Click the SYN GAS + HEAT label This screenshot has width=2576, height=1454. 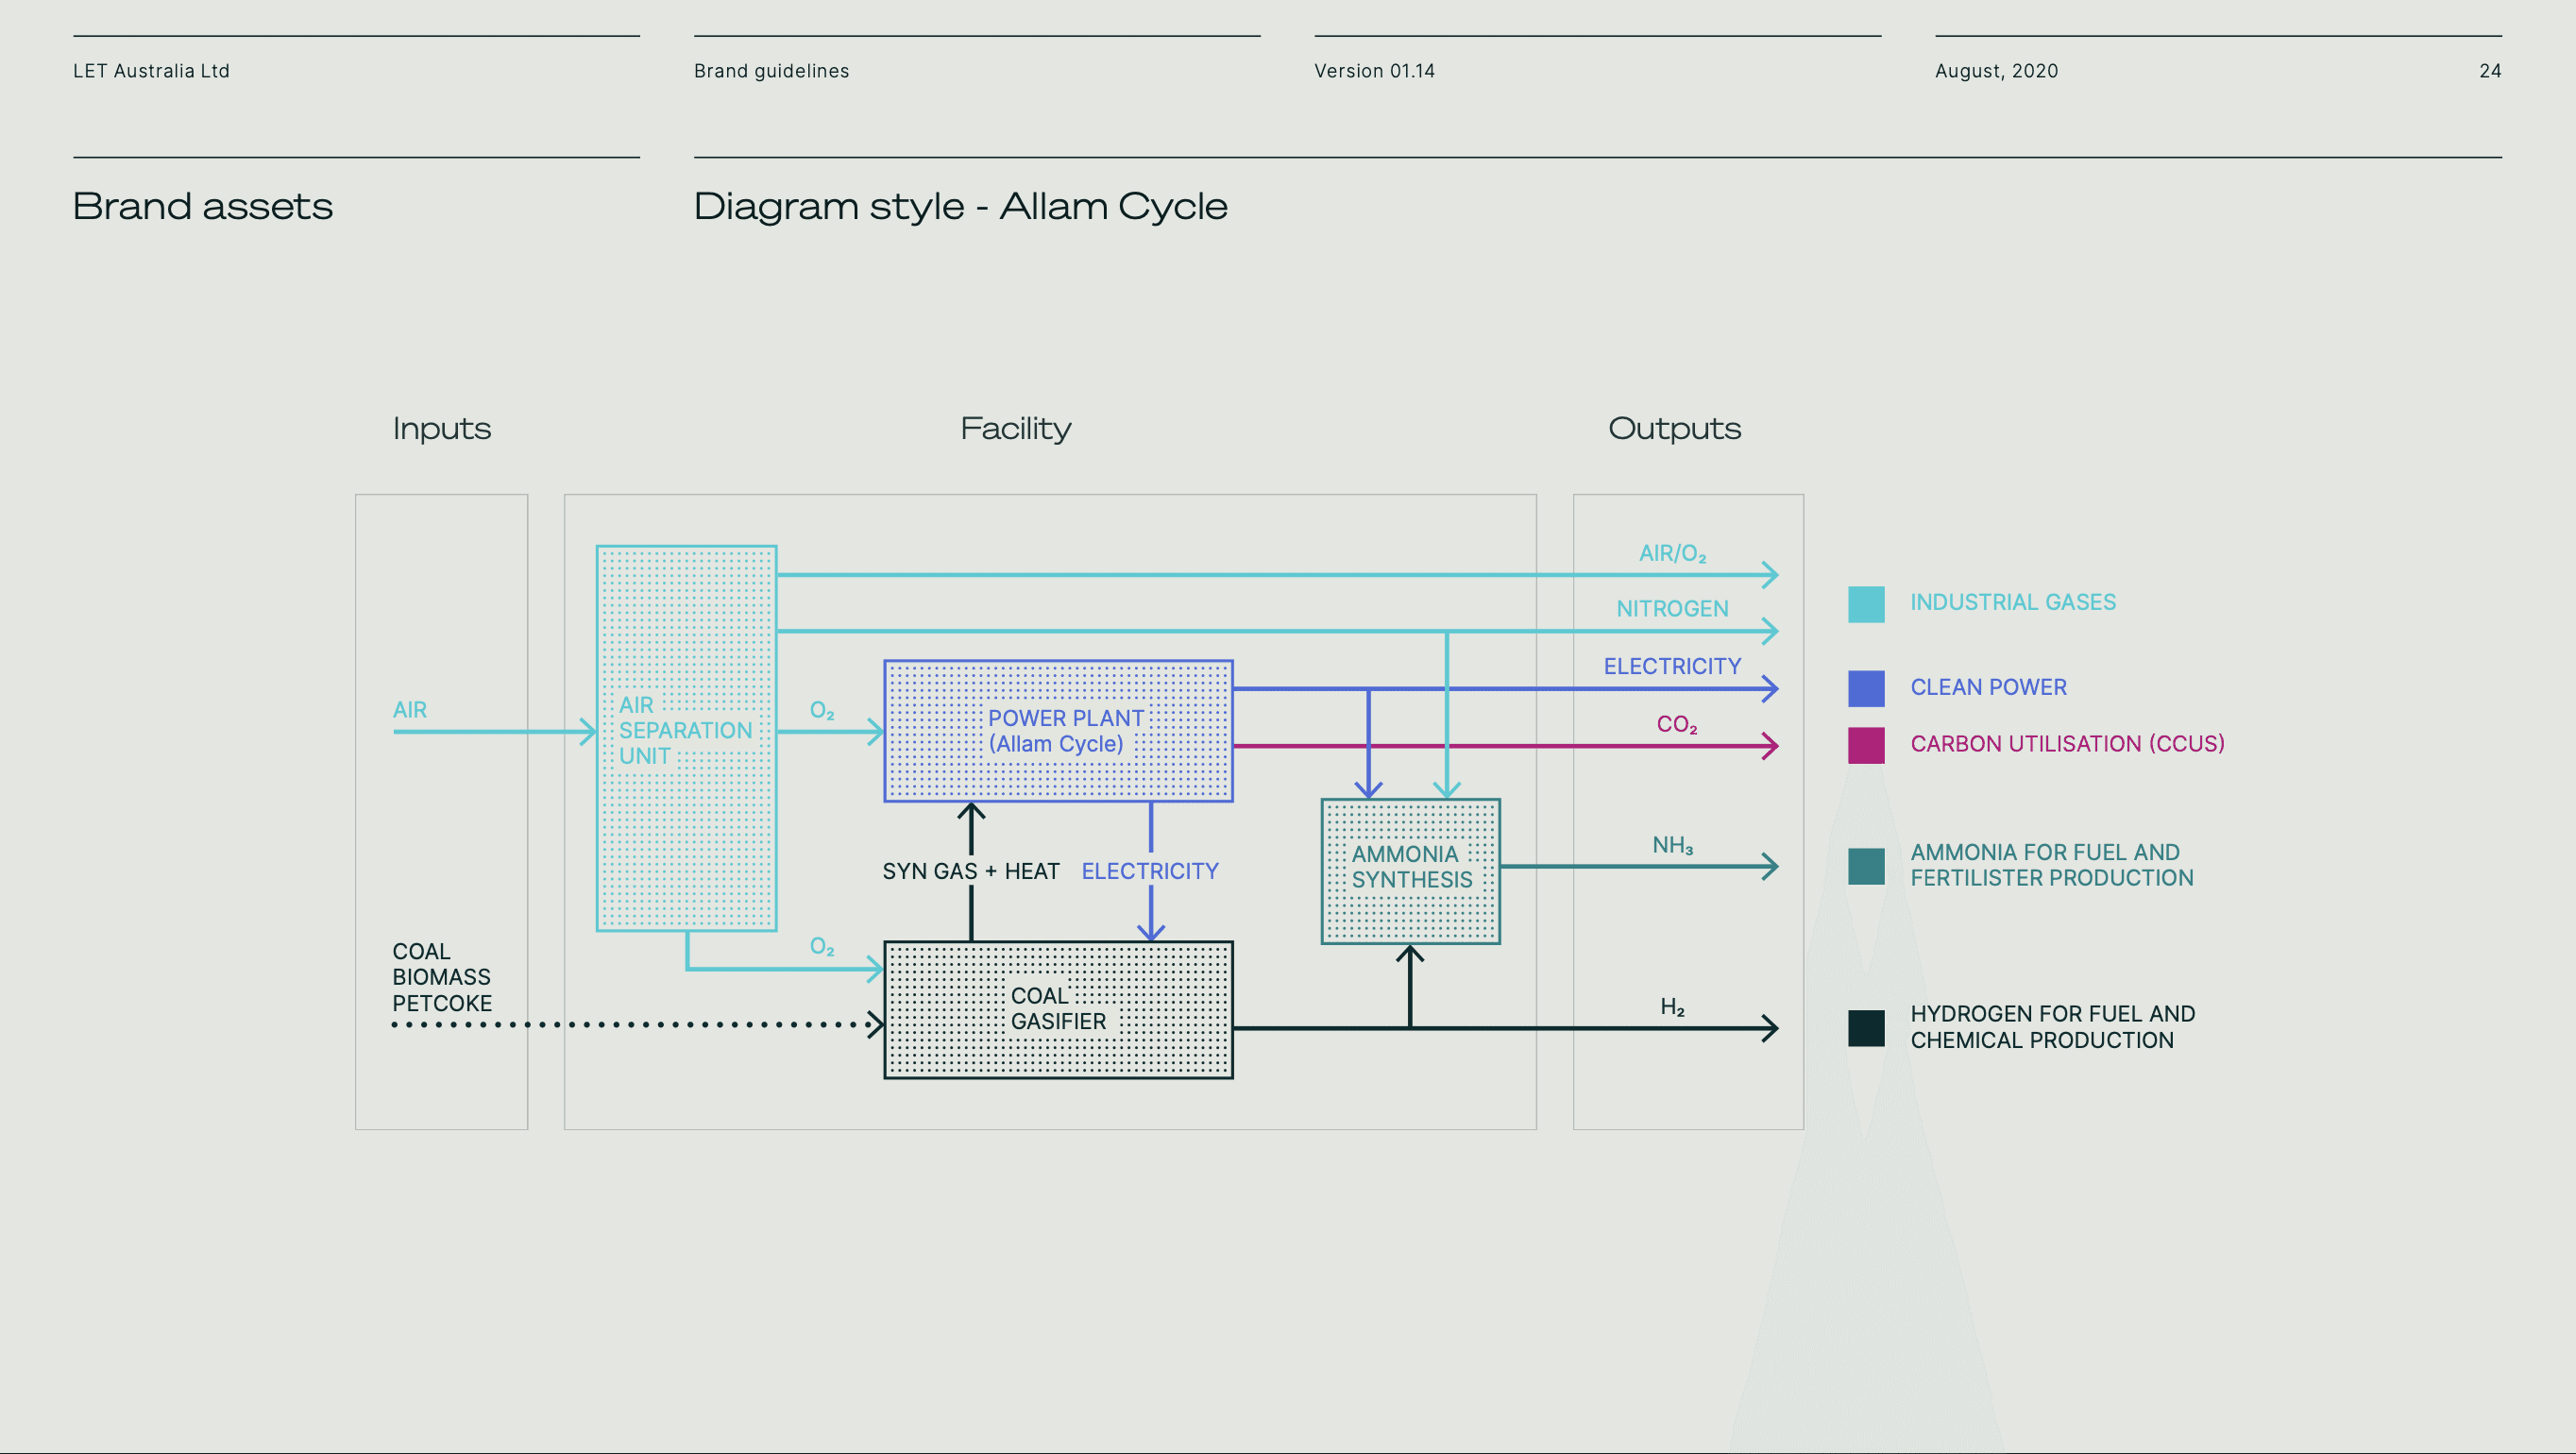[x=970, y=871]
